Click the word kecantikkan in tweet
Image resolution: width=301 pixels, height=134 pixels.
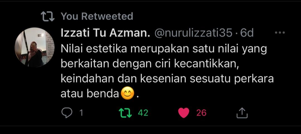tap(207, 64)
